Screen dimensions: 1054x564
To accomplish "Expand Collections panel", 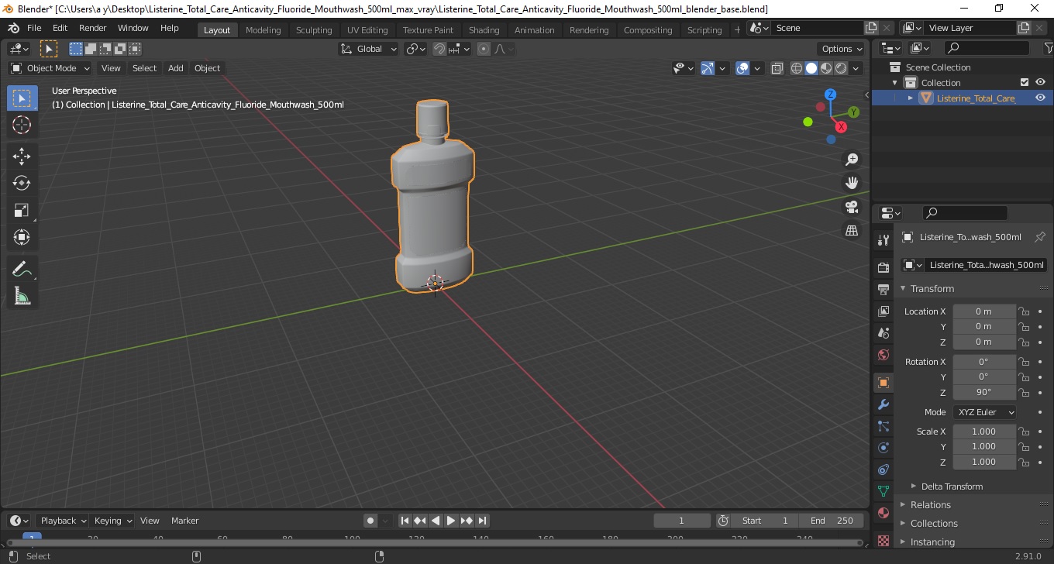I will pos(934,524).
